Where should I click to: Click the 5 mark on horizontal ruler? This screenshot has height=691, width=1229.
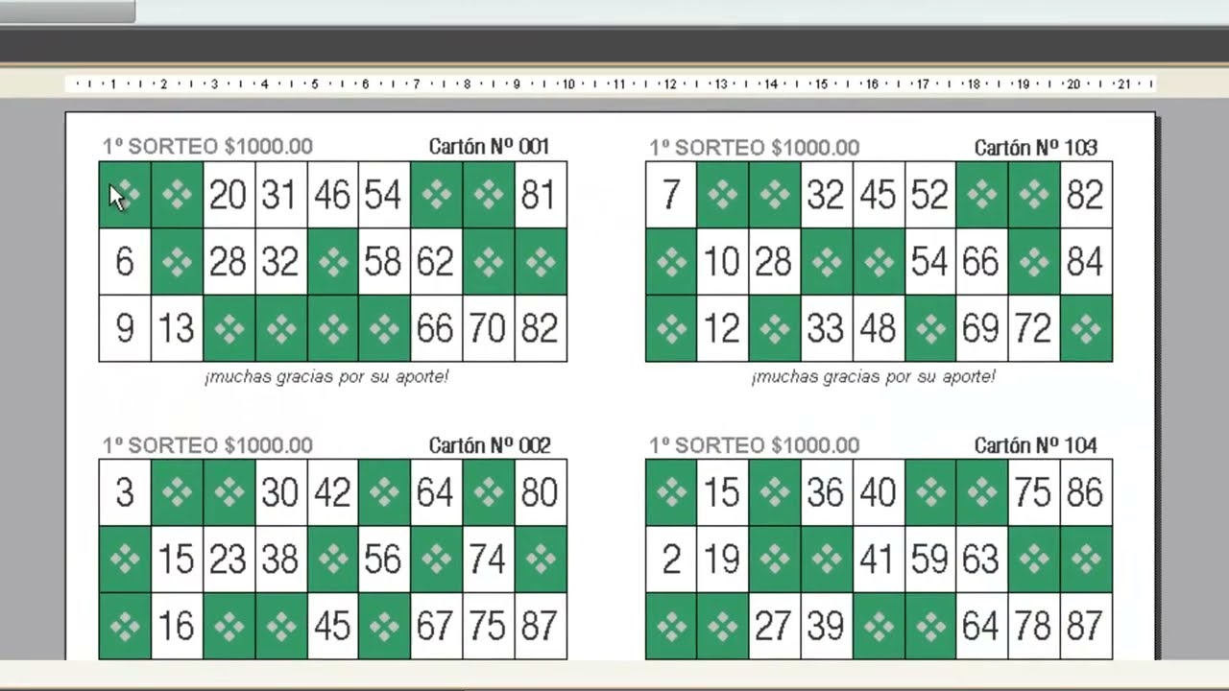point(314,84)
